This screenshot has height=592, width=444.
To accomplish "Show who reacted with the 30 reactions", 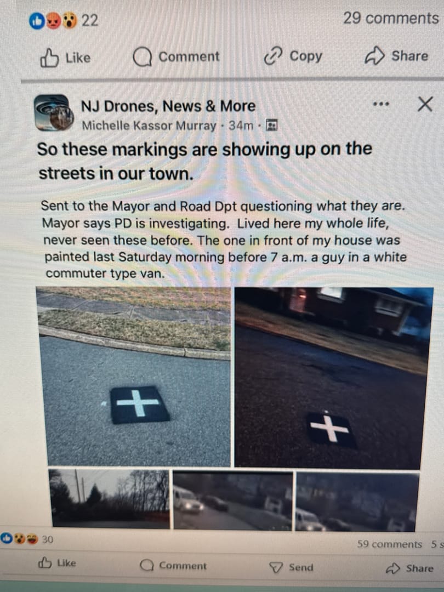I will pos(27,539).
